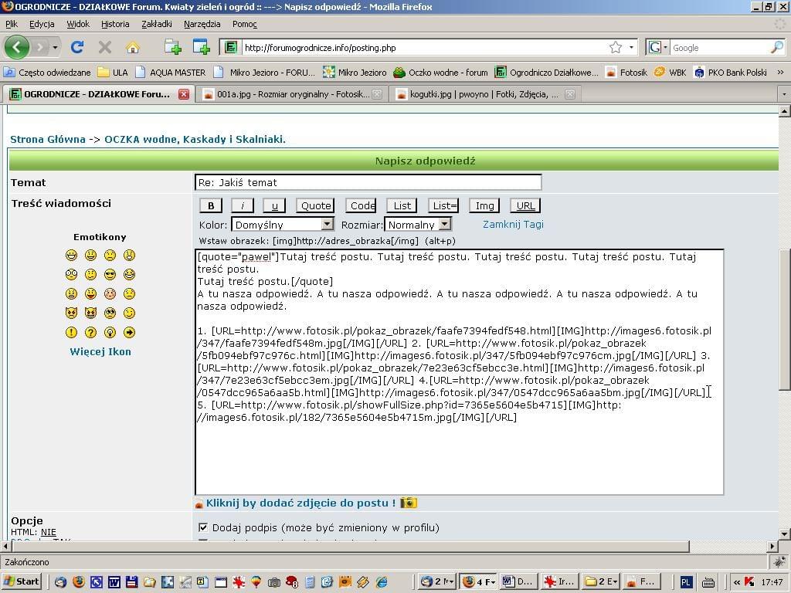The height and width of the screenshot is (593, 791).
Task: Open the Windows Start menu
Action: 22,581
